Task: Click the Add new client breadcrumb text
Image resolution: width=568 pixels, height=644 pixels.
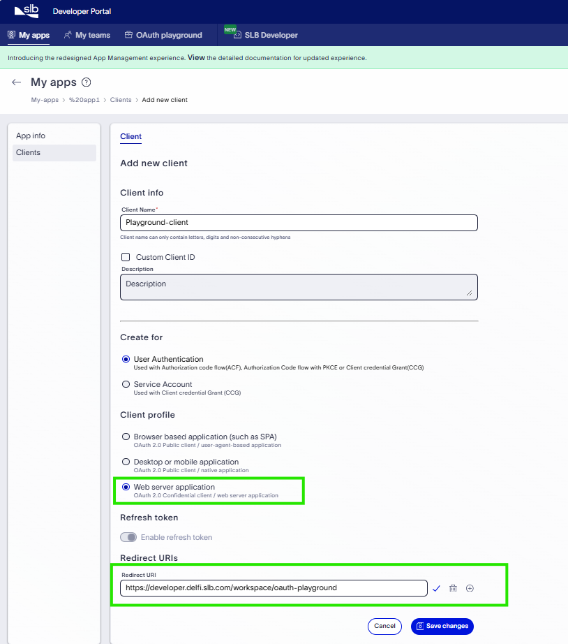Action: 165,100
